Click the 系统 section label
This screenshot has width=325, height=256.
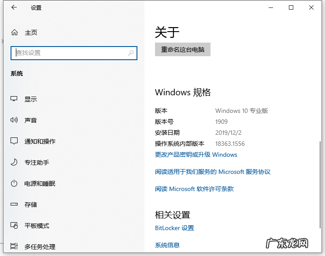[17, 73]
